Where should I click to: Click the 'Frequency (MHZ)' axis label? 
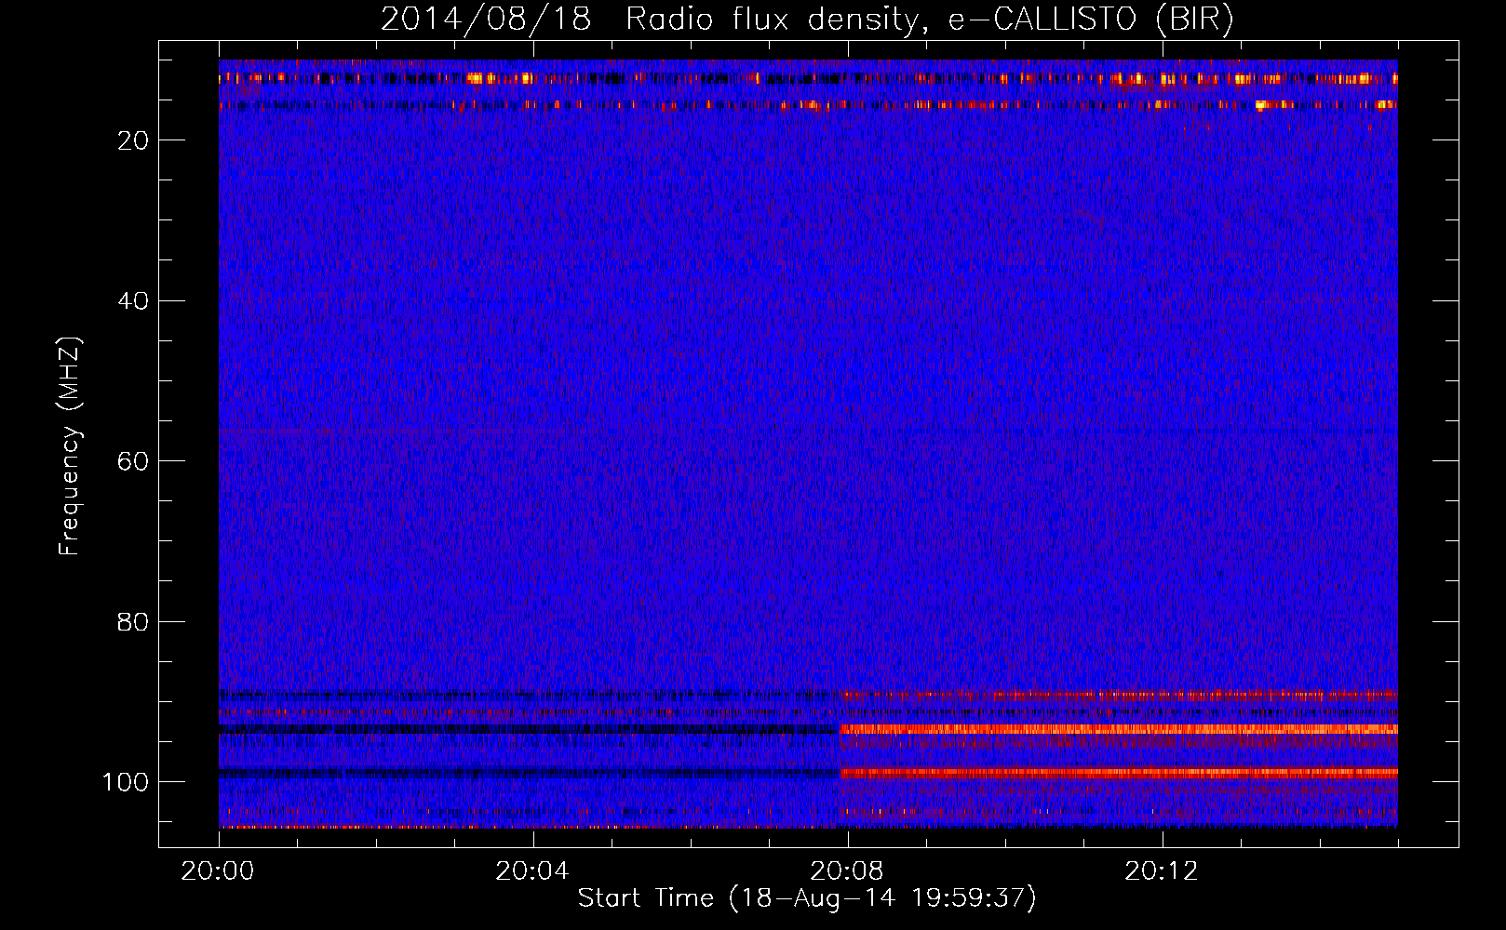[70, 446]
